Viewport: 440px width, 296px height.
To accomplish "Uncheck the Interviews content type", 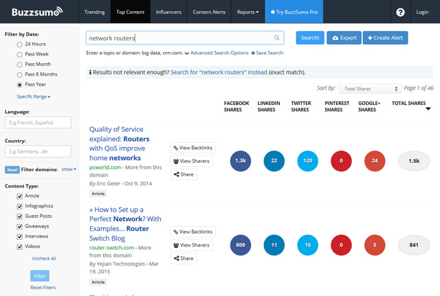I will (x=19, y=236).
